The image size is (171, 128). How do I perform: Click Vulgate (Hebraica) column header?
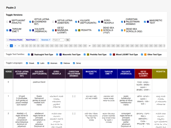click(x=126, y=74)
